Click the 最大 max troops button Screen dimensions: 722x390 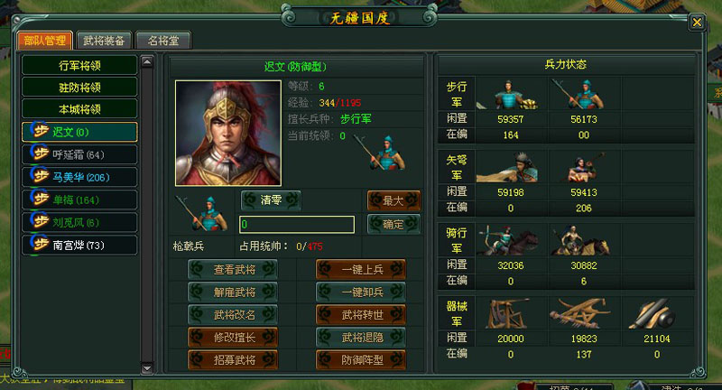coord(393,200)
